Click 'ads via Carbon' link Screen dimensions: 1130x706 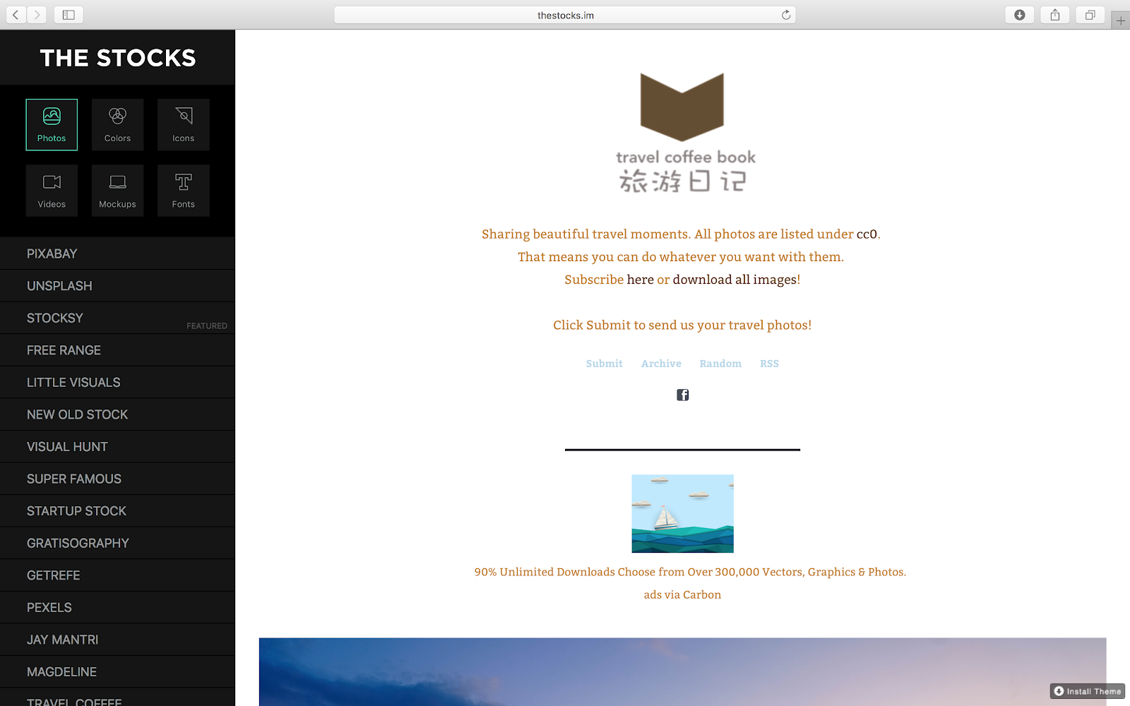(682, 594)
